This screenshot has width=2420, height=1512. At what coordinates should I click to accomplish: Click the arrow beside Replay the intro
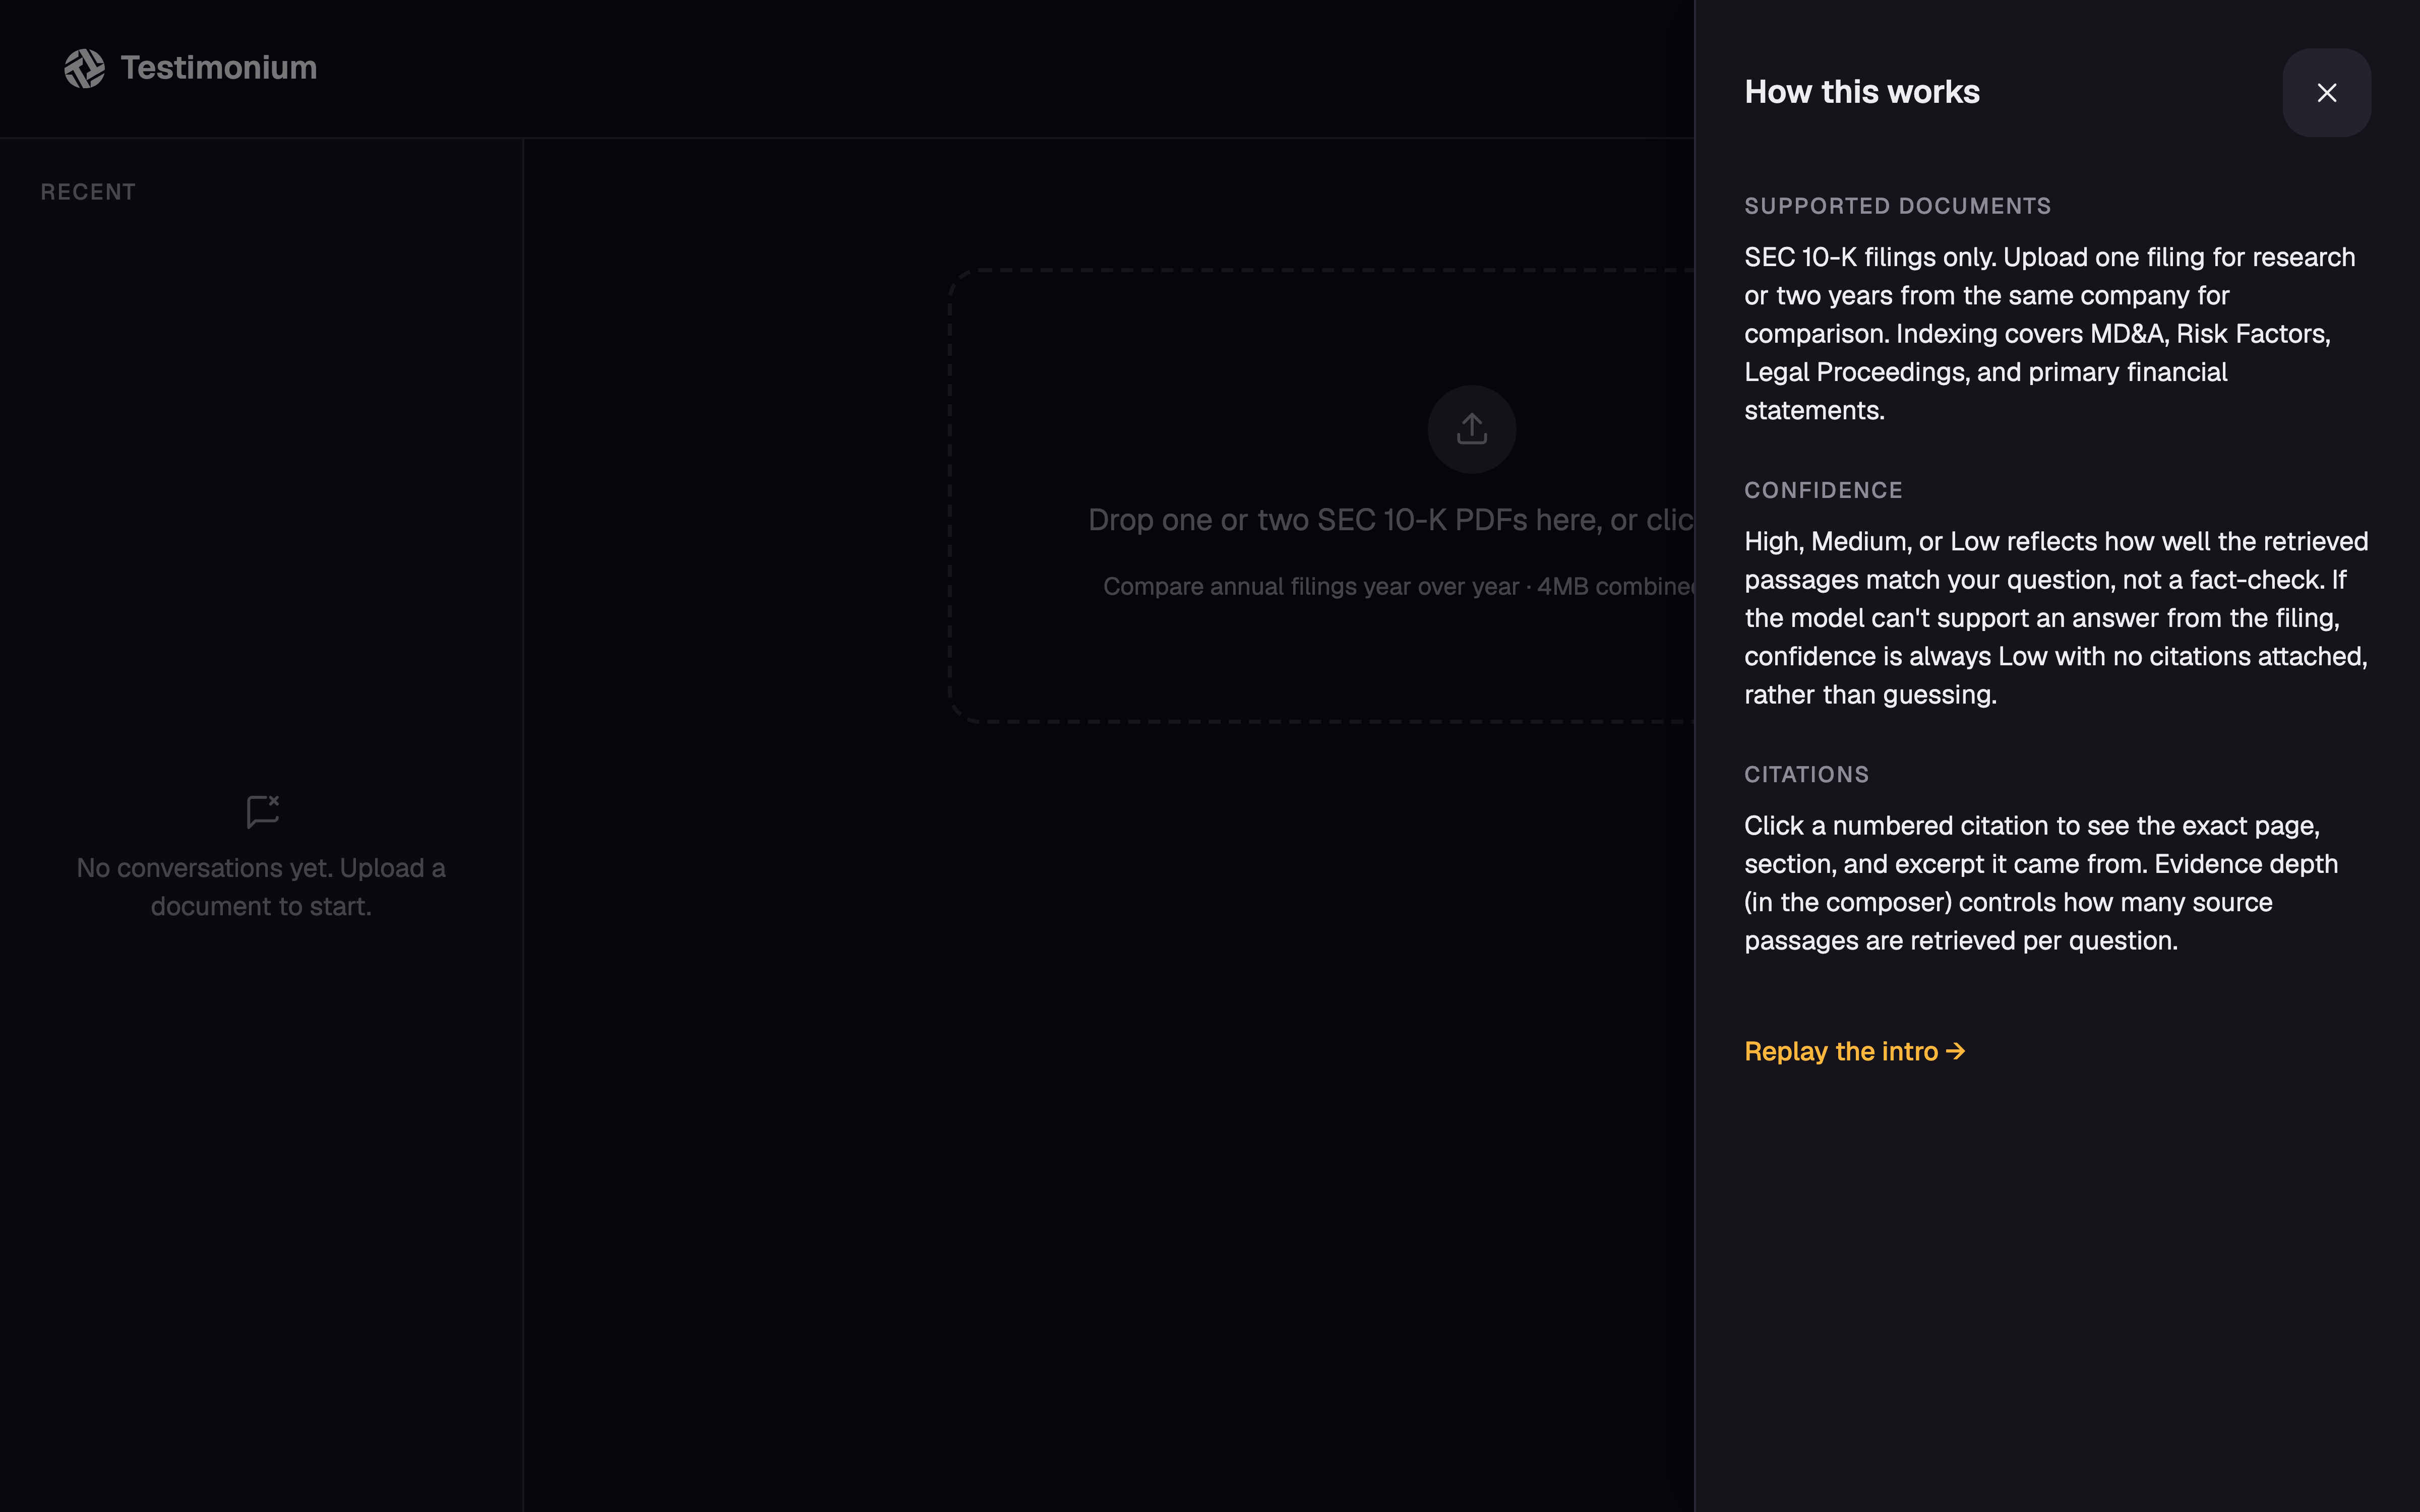coord(1956,1051)
